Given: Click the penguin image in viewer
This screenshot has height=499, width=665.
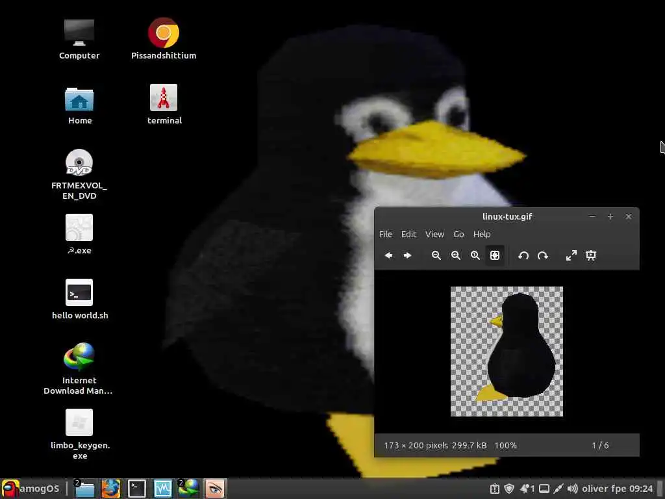Looking at the screenshot, I should click(x=507, y=352).
